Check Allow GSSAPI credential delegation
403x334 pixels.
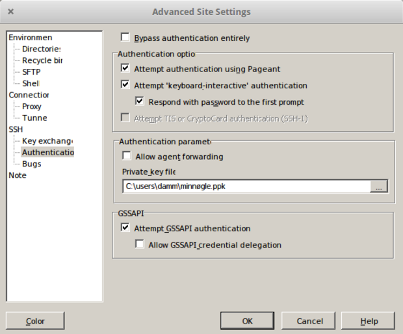(x=140, y=245)
